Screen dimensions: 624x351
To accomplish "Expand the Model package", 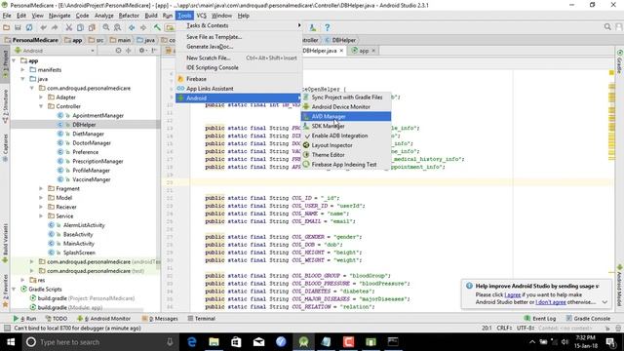I will (x=41, y=198).
